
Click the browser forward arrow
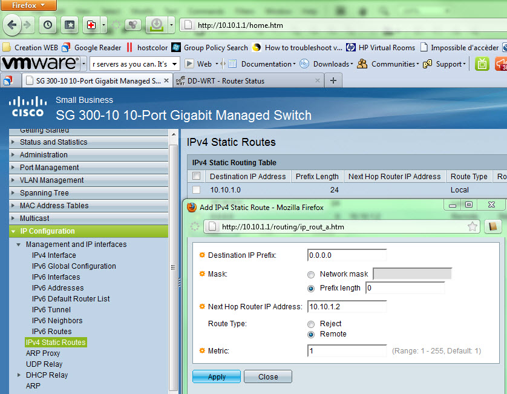28,25
